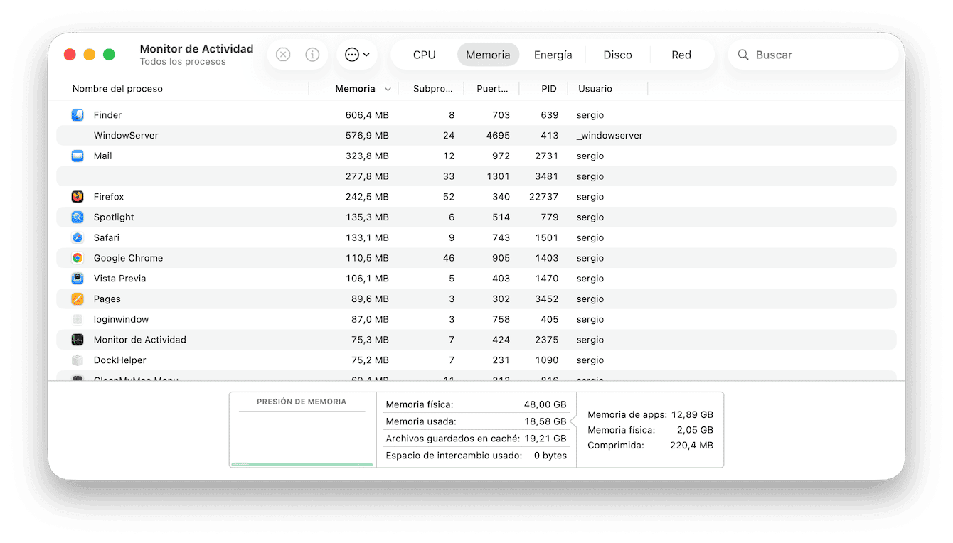953x543 pixels.
Task: Select the Firefox process name
Action: (x=109, y=197)
